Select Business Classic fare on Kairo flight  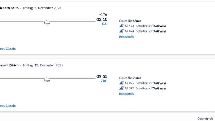point(8,48)
